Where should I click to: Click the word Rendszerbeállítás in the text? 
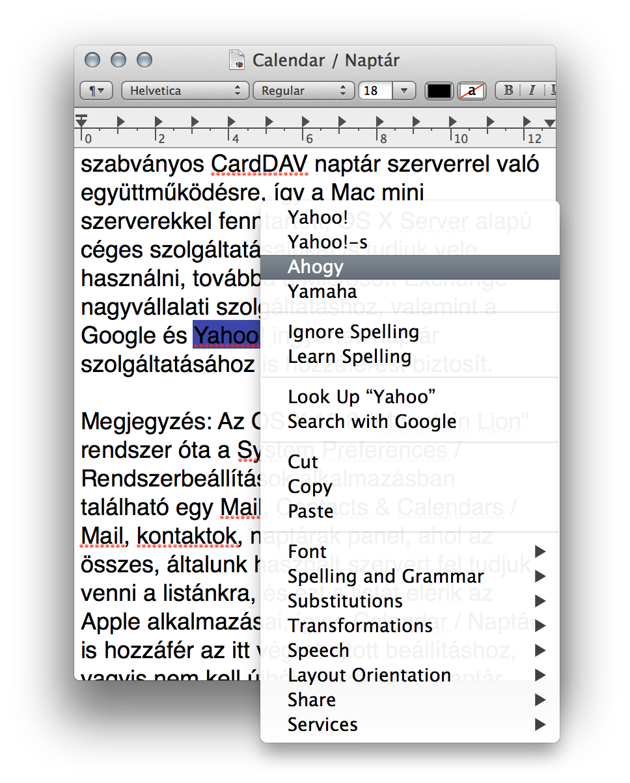click(171, 479)
